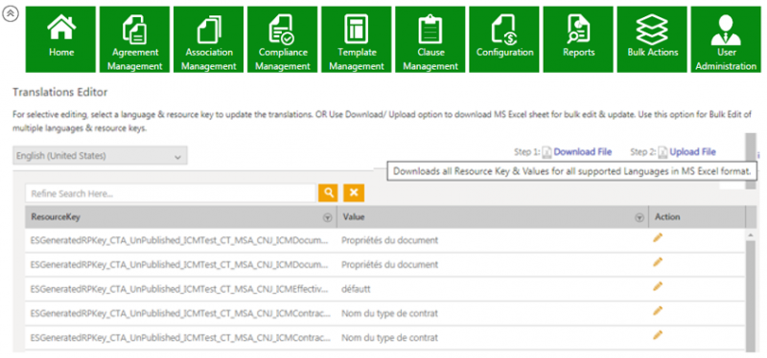This screenshot has width=767, height=358.
Task: Edit the second Propriétés du document row
Action: coord(658,261)
